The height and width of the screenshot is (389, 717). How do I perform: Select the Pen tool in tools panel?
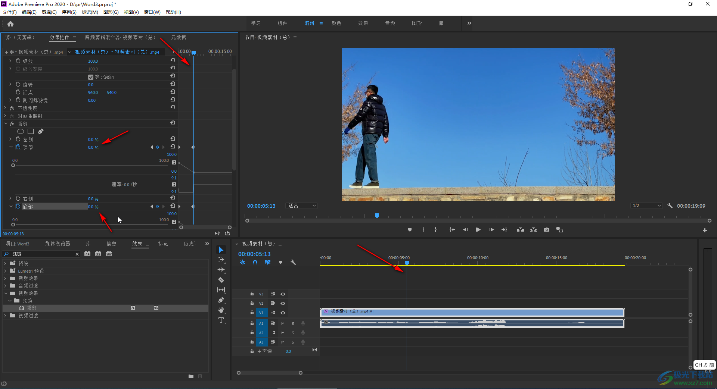[221, 300]
